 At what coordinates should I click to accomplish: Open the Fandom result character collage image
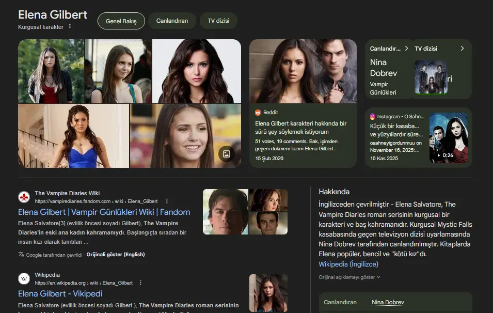tap(245, 212)
